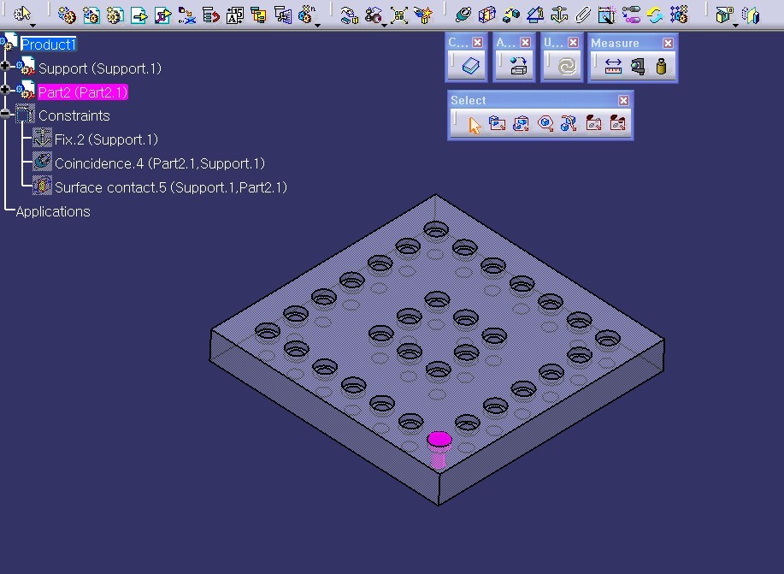Expand the Support (Support.1) tree node
The height and width of the screenshot is (574, 784).
[x=5, y=67]
